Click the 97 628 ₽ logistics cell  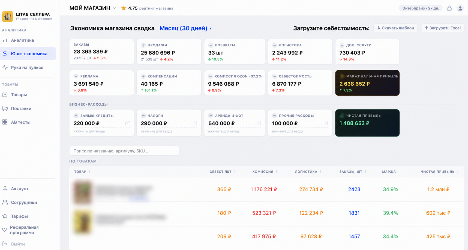(x=311, y=236)
